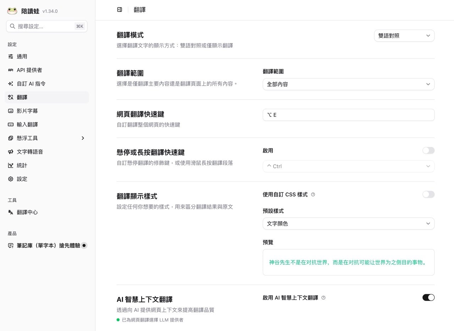Click the 翻譯中心 translate icon
Screen dimensions: 454x331
point(11,212)
